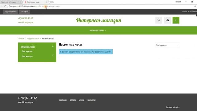Image resolution: width=197 pixels, height=111 pixels.
Task: Open the Сделано в InSales link
Action: point(173,107)
